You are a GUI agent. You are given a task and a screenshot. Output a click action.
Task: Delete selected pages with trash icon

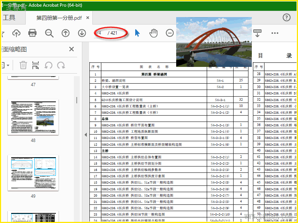coord(23,65)
